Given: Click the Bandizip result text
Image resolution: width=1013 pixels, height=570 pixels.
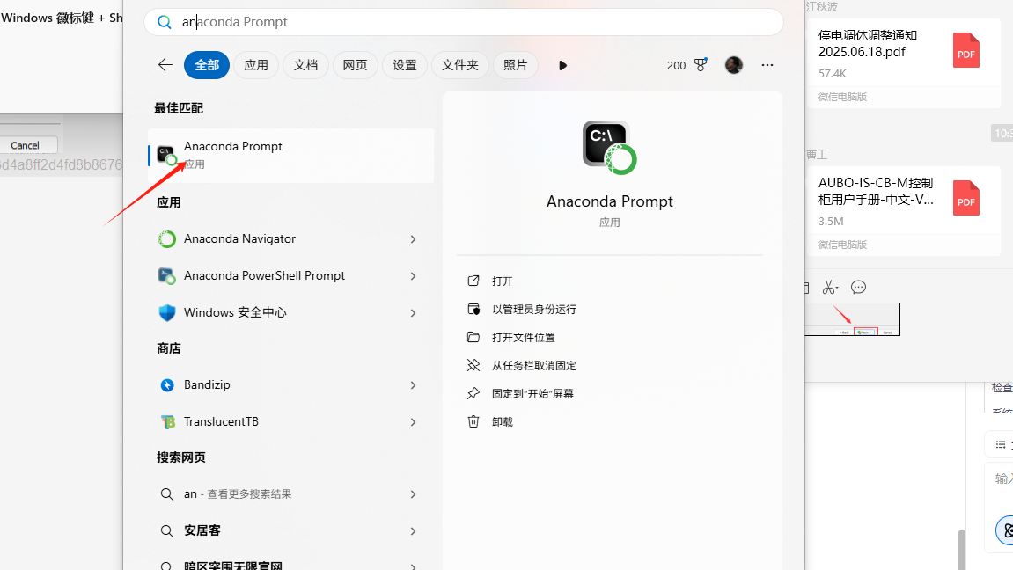Looking at the screenshot, I should [x=207, y=384].
